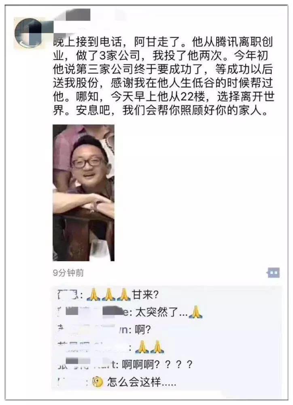This screenshot has height=405, width=293.
Task: Open last commenter's blurred name before 怎么会这样
Action: [72, 382]
